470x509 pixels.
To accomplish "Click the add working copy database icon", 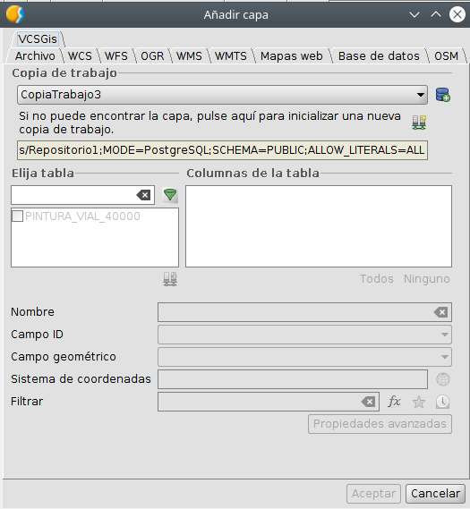I will click(x=443, y=95).
